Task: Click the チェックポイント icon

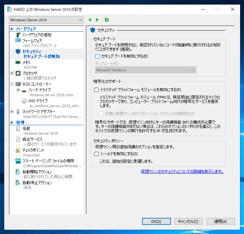Action: click(x=18, y=150)
